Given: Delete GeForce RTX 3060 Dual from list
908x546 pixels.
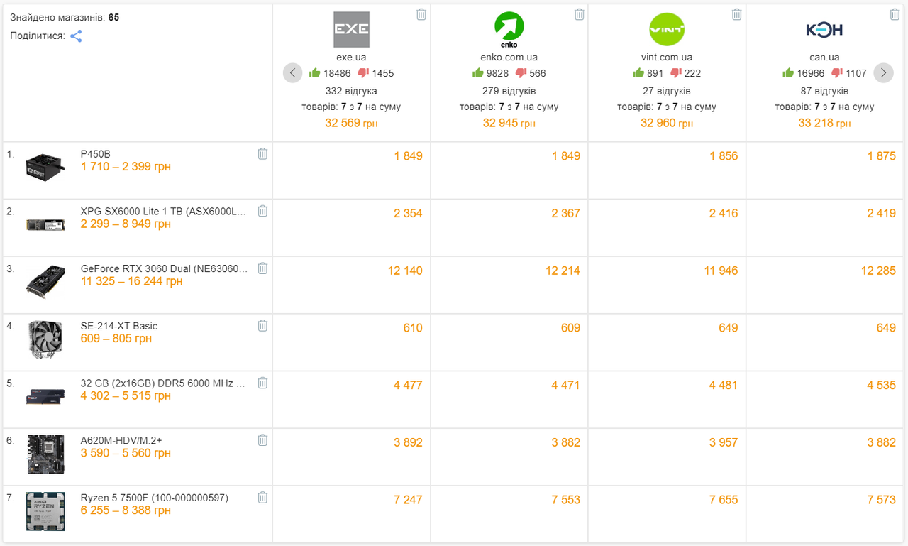Looking at the screenshot, I should (262, 268).
